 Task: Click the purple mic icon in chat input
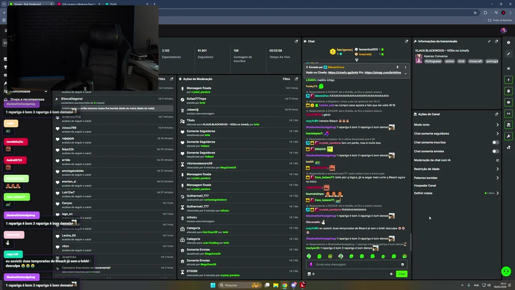pos(311,265)
